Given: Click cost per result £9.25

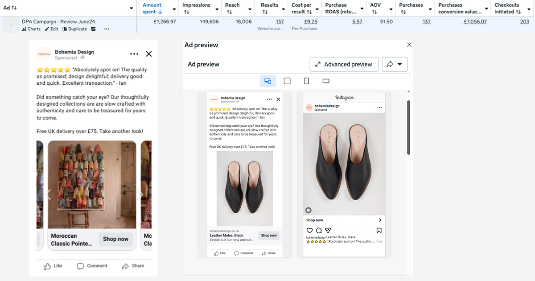Looking at the screenshot, I should (x=311, y=22).
